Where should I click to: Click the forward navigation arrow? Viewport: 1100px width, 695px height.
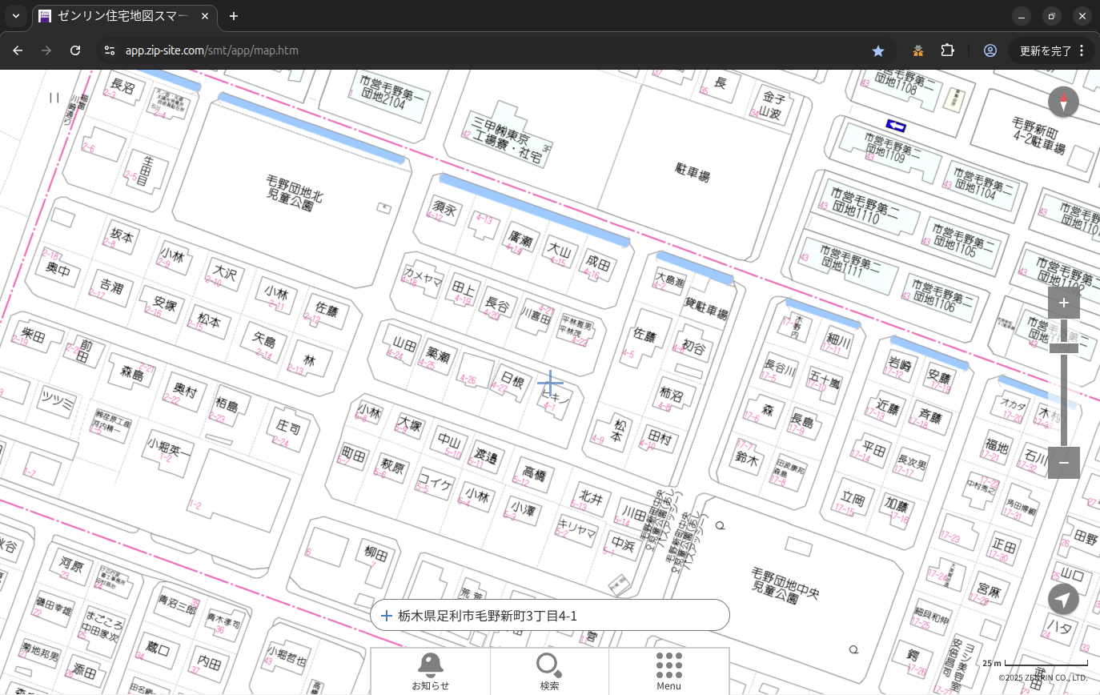(46, 50)
